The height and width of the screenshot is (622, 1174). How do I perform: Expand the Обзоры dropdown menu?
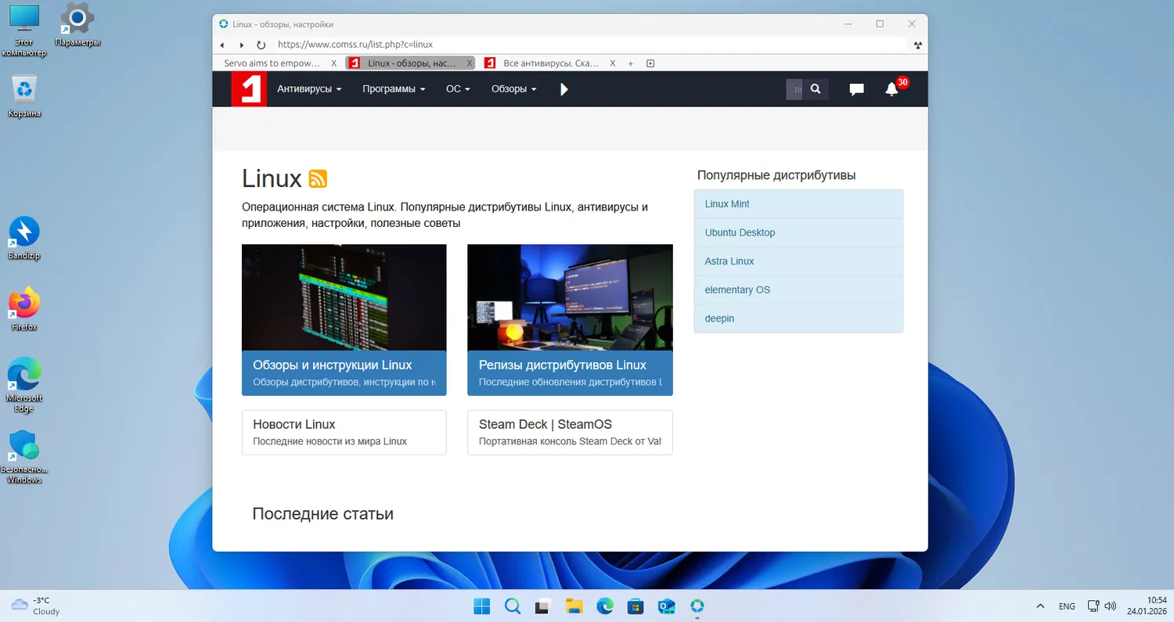514,89
